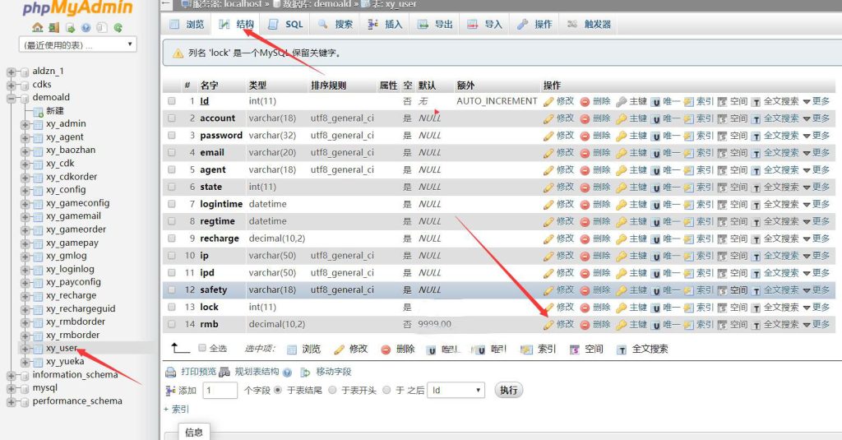Screen dimensions: 842x440
Task: Select the 于表开头 radio option
Action: [x=332, y=390]
